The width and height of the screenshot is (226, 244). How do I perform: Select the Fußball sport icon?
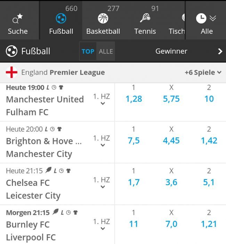tap(61, 18)
